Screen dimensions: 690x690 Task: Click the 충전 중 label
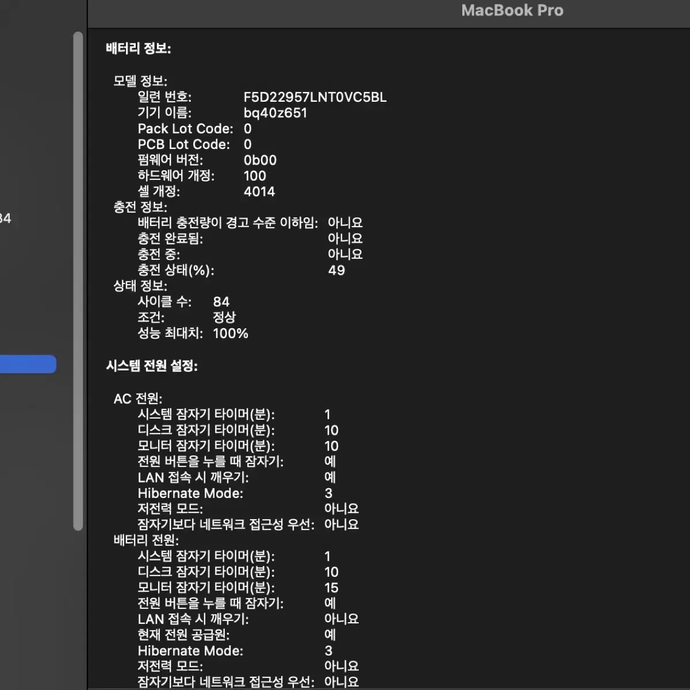[x=159, y=254]
